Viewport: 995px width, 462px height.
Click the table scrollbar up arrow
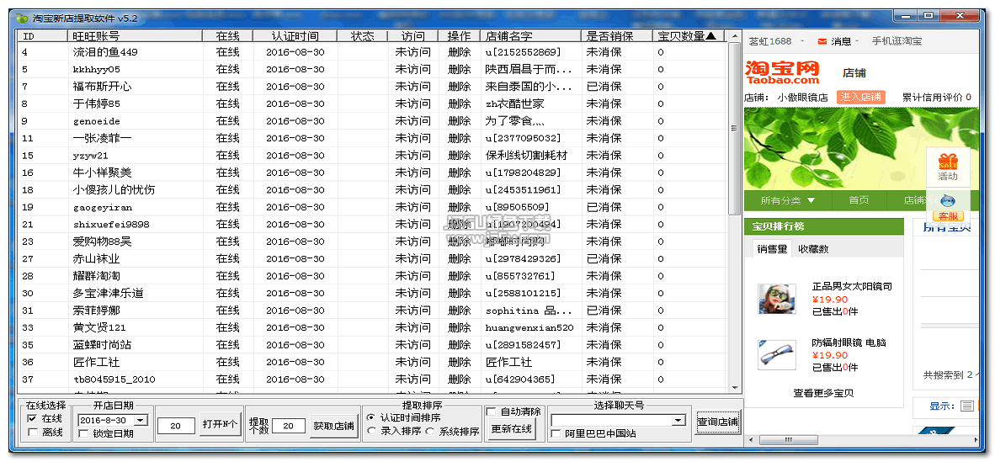point(734,36)
